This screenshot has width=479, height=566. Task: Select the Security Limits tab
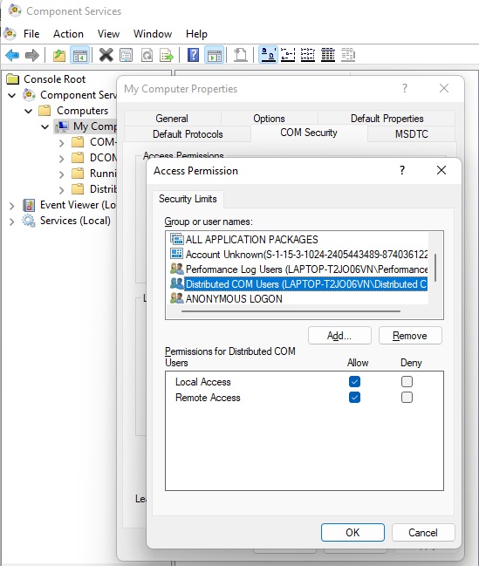click(x=188, y=199)
